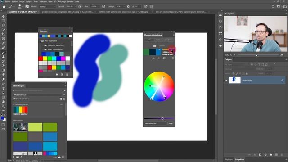The height and width of the screenshot is (162, 288).
Task: Open the Flux value dropdown
Action: coord(99,7)
